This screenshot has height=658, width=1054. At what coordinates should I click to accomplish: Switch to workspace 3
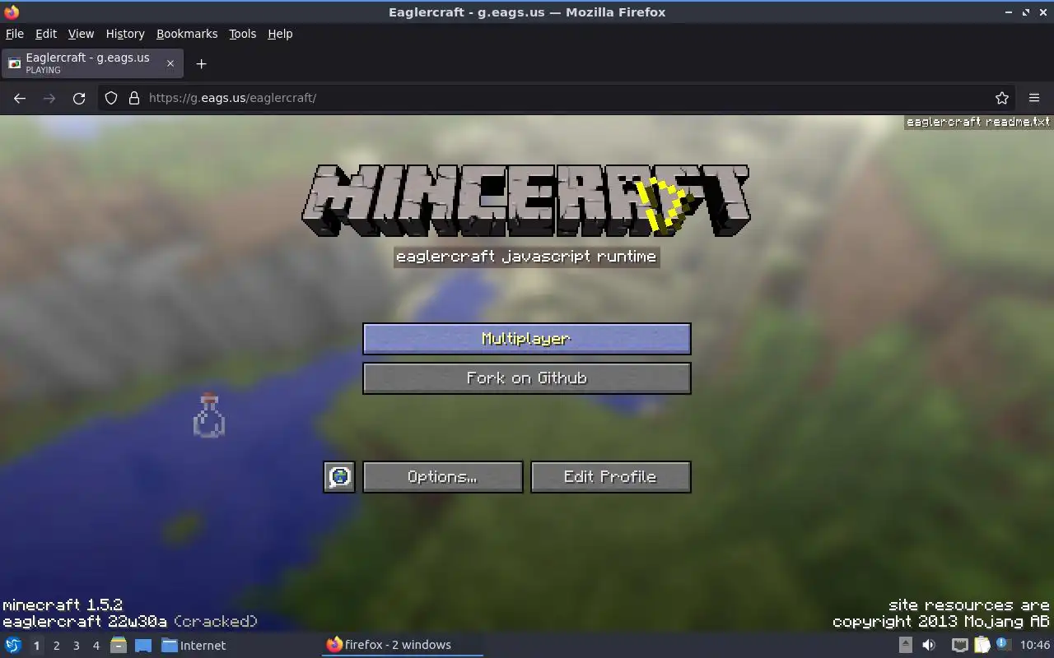(76, 646)
